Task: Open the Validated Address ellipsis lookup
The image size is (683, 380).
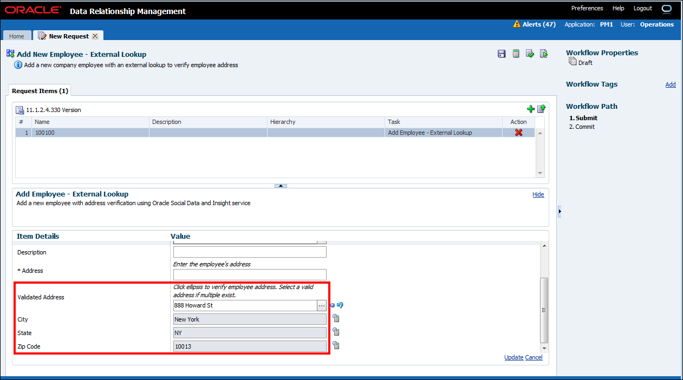Action: 322,306
